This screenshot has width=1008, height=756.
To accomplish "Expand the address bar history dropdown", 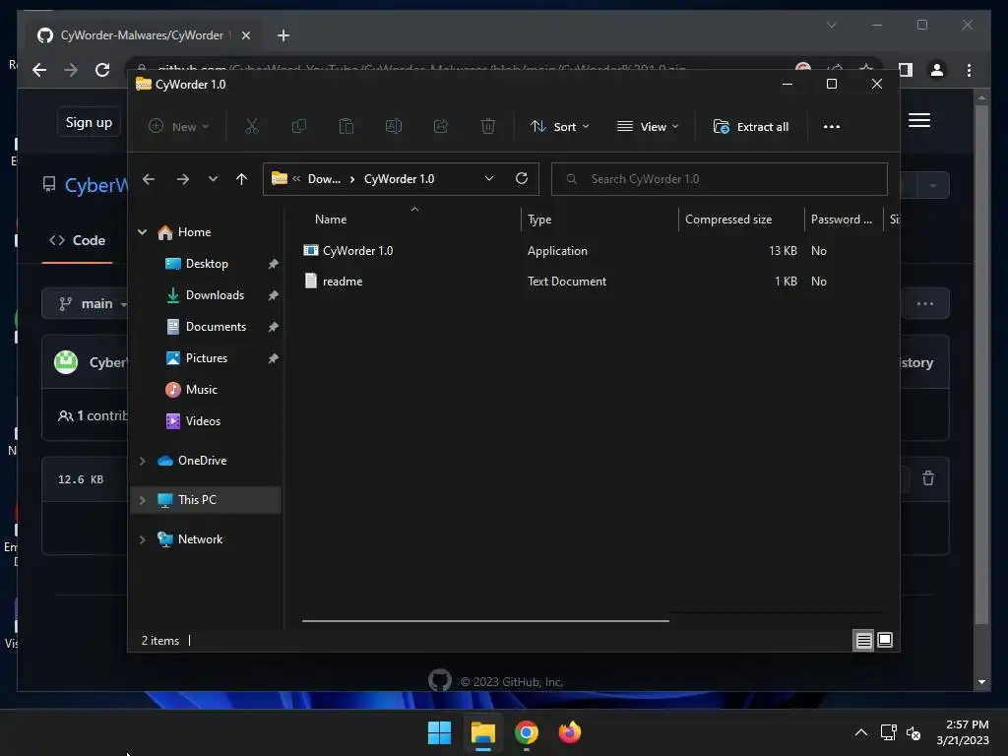I will (x=489, y=179).
